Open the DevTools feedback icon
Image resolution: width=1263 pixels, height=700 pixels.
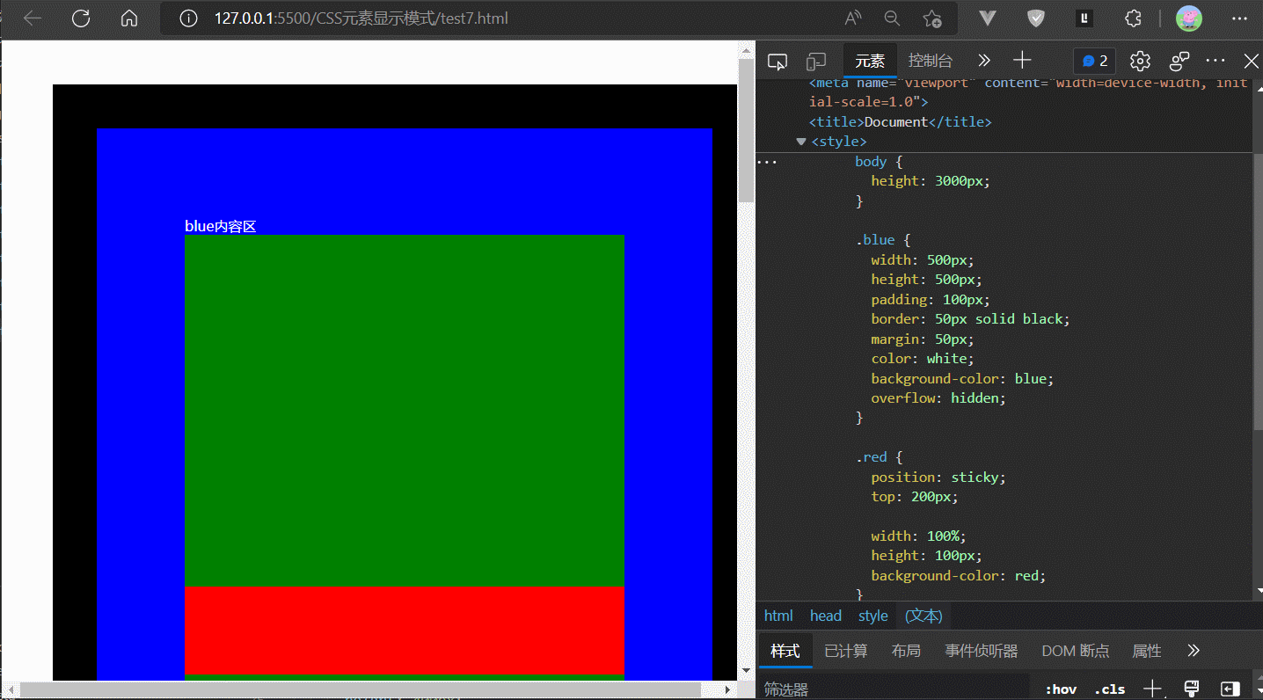point(1179,61)
